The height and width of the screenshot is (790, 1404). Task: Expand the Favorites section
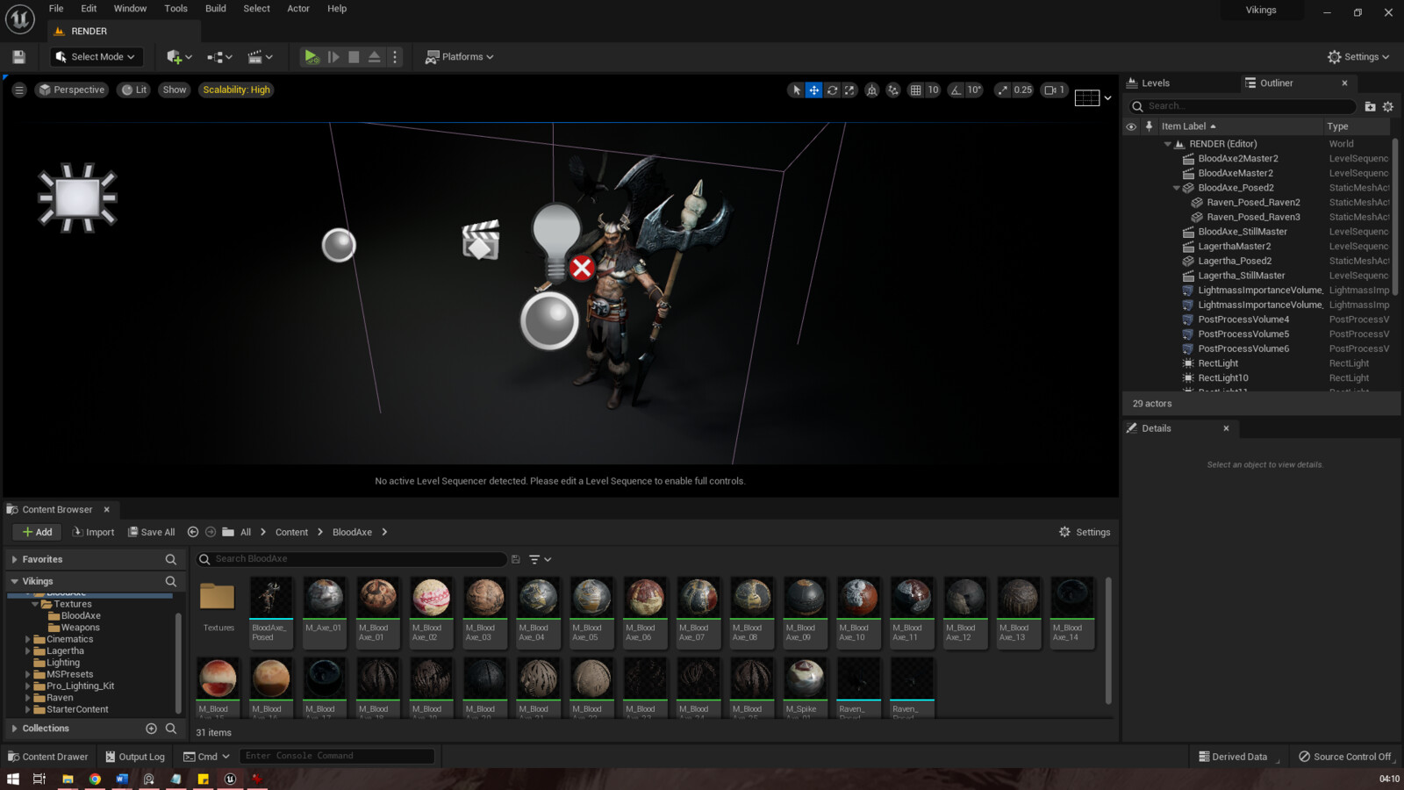point(15,559)
